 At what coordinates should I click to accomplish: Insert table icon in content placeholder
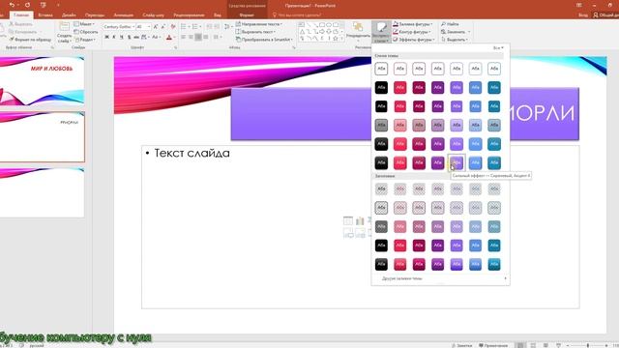(x=348, y=221)
